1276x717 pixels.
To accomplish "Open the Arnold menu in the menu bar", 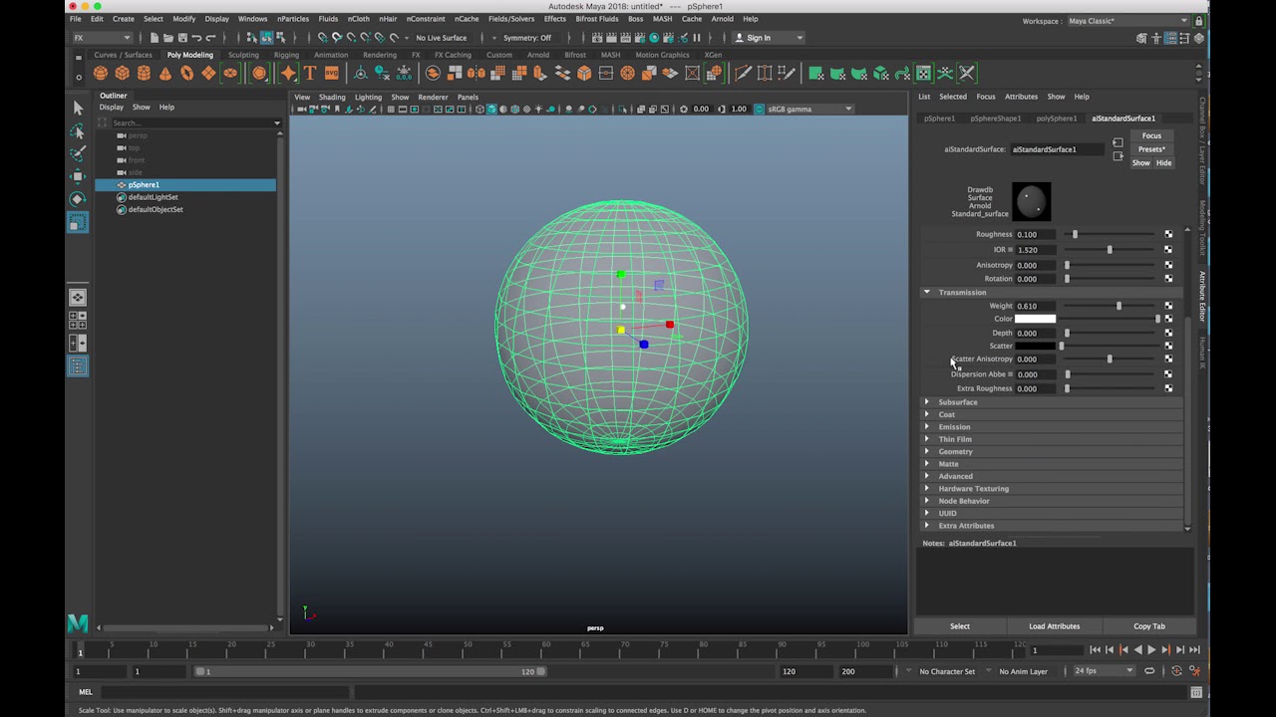I will (x=722, y=19).
